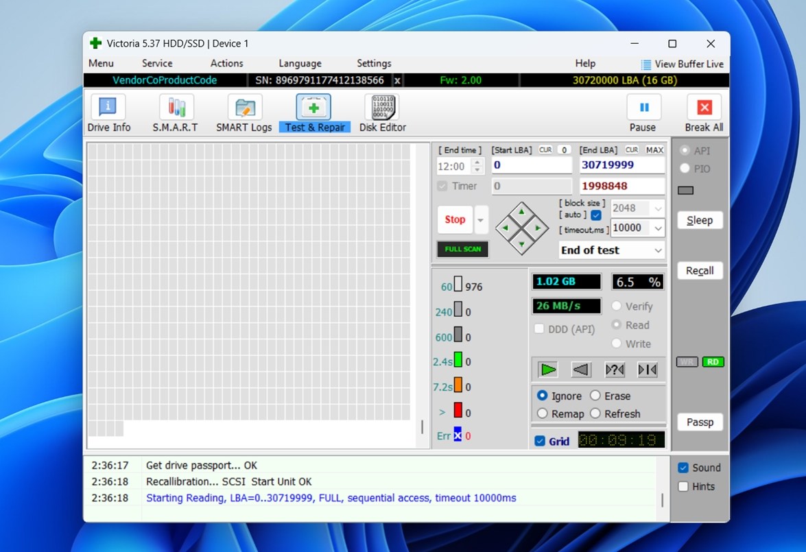Click the green play forward scan button
This screenshot has width=806, height=552.
pos(548,370)
